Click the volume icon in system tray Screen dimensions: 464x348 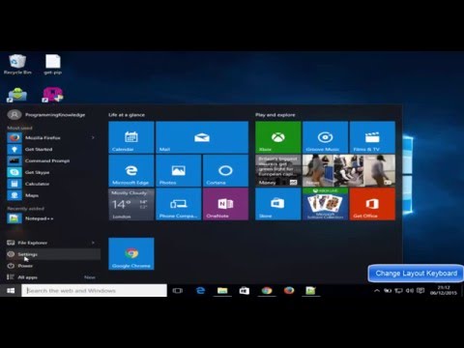410,291
